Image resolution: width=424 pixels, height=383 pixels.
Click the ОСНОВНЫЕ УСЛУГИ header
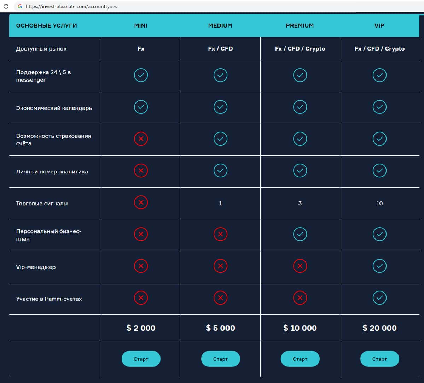pos(47,26)
